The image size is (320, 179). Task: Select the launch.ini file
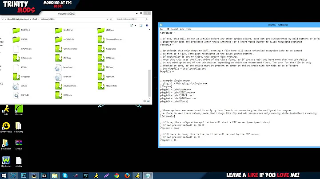[x=64, y=67]
